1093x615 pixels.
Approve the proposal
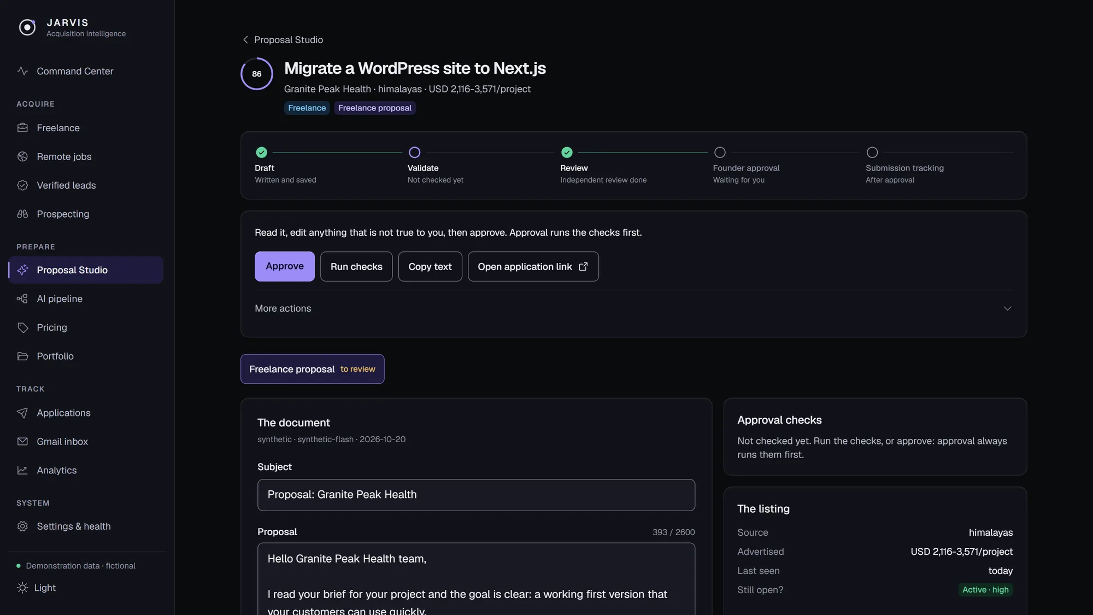[284, 266]
